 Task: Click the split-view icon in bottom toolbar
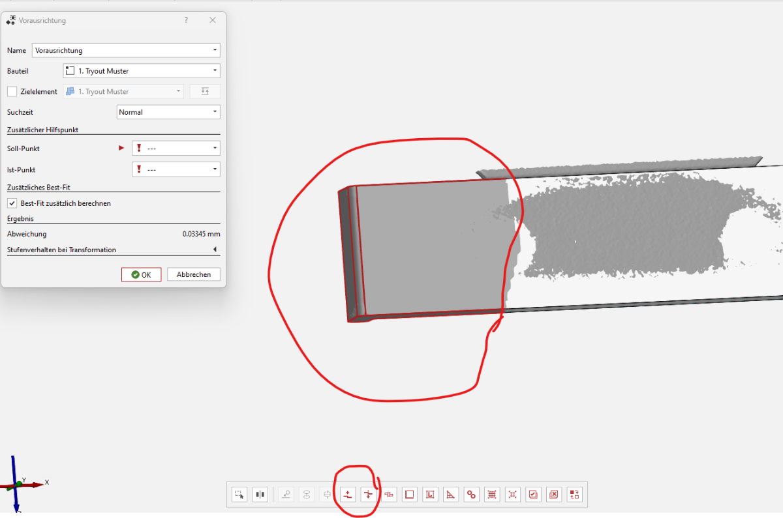[x=260, y=495]
